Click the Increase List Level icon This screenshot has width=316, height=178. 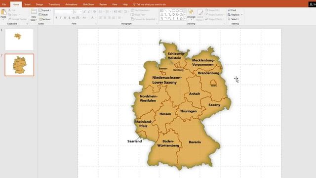coord(120,12)
